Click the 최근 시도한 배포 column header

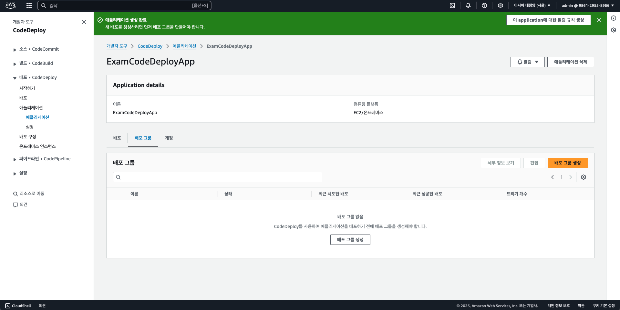coord(333,194)
